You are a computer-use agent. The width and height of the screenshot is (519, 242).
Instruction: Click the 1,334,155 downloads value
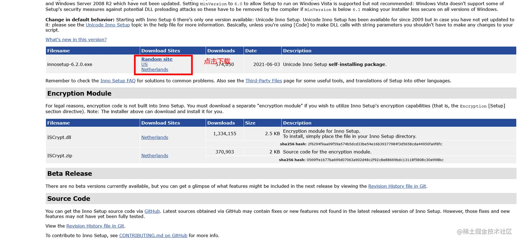225,133
